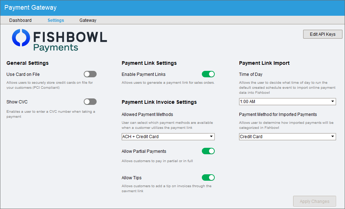Click the Payment Gateway title bar

click(x=30, y=7)
